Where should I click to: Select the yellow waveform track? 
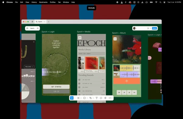pos(130,68)
